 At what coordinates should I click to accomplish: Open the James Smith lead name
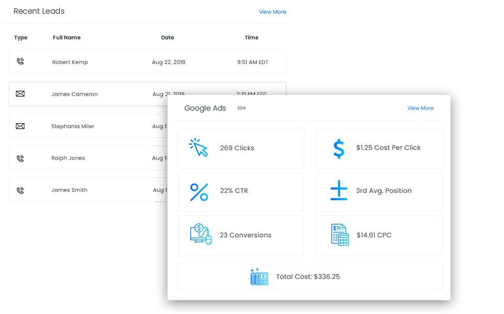click(x=69, y=190)
